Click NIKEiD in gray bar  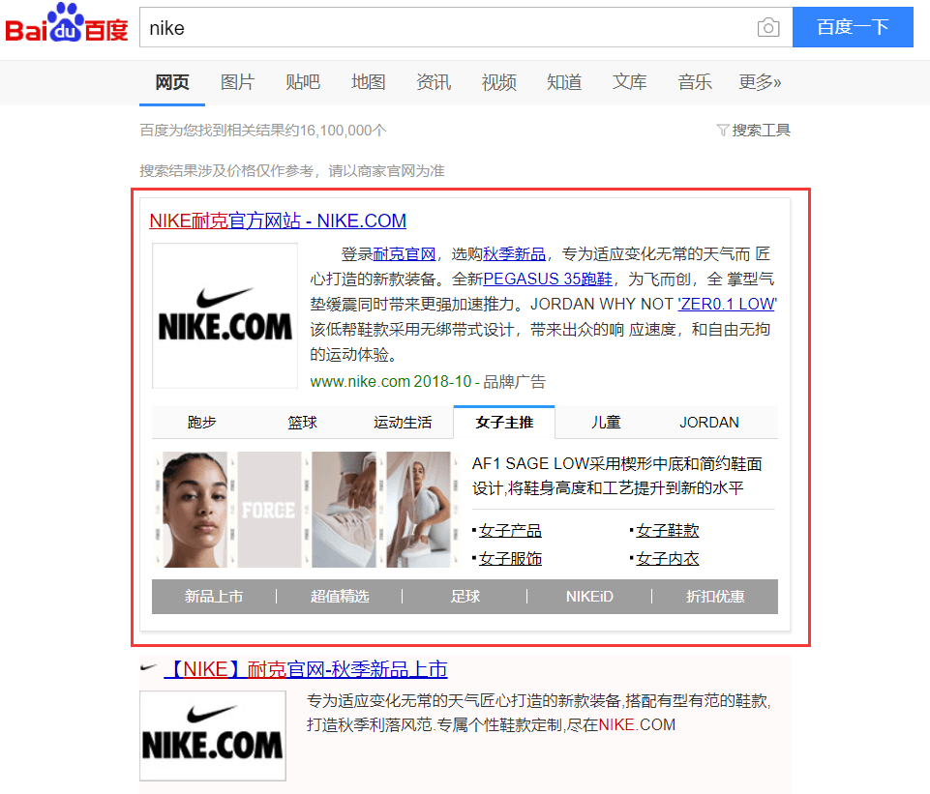pyautogui.click(x=589, y=596)
